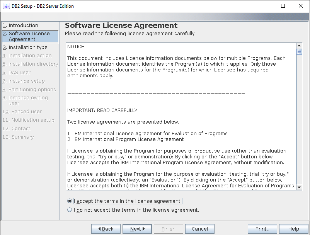The height and width of the screenshot is (236, 310).
Task: Click the license scrollbar track below thumb
Action: tap(299, 116)
